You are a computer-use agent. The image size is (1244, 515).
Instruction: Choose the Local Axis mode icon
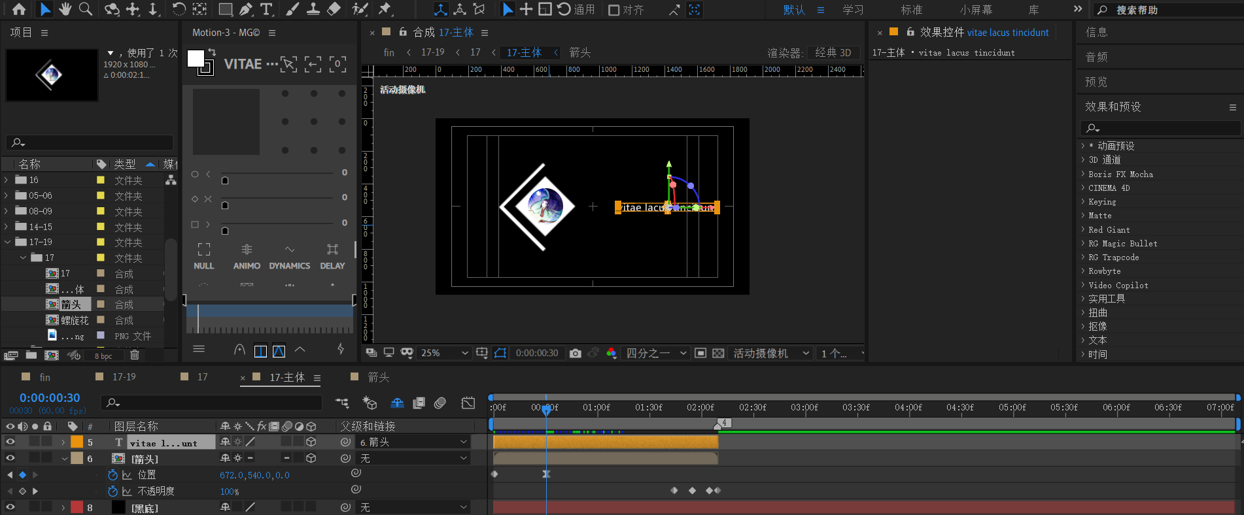point(441,9)
